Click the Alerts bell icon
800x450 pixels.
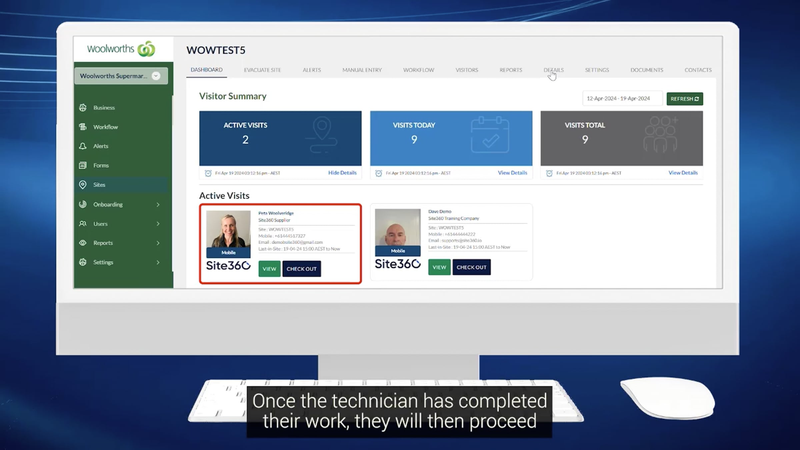coord(83,146)
